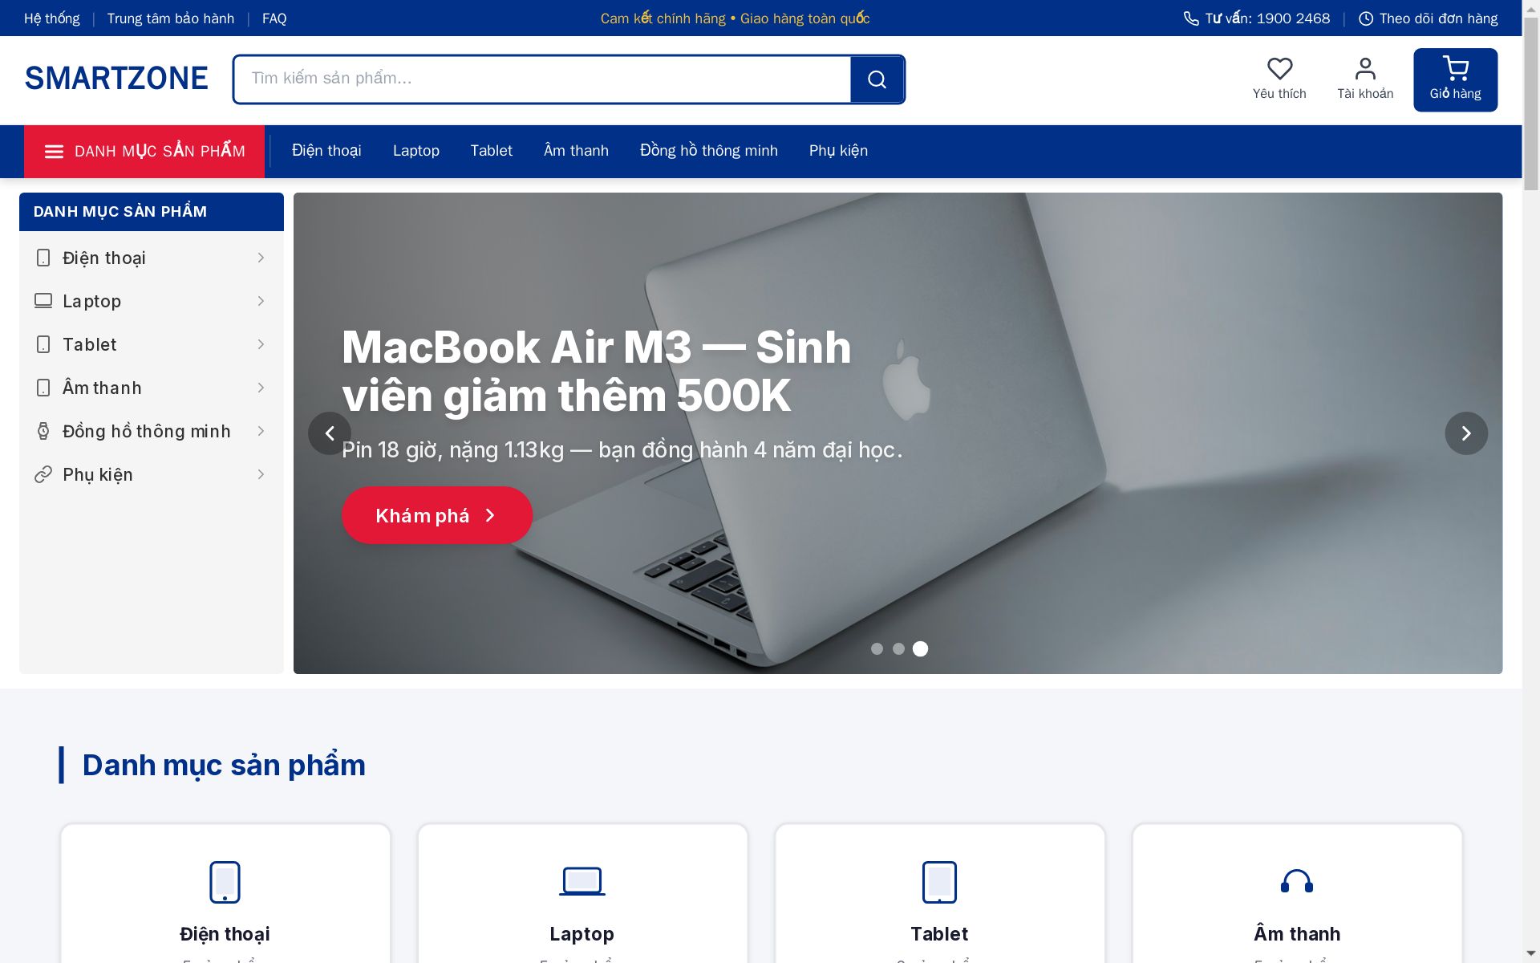
Task: Click the Khám phá button
Action: click(x=437, y=515)
